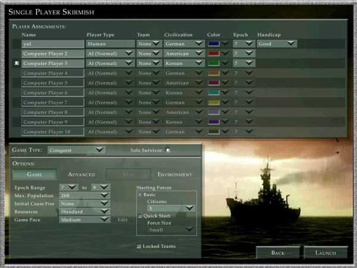Image resolution: width=357 pixels, height=268 pixels.
Task: Open color dropdown arrow for Computer Player 3
Action: click(225, 63)
